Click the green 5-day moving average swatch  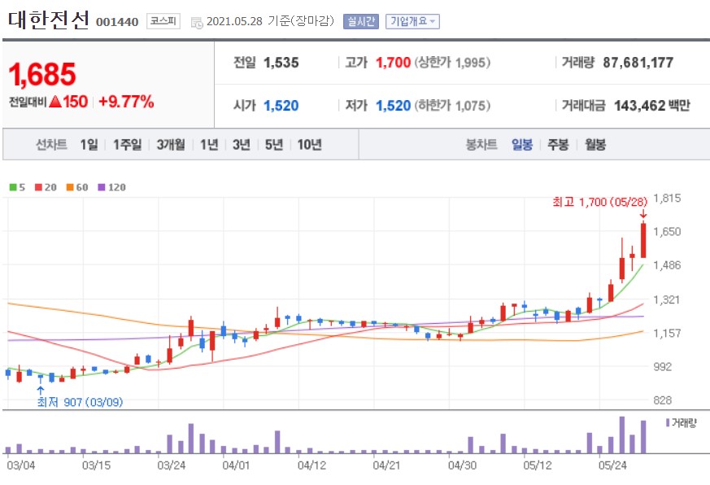pos(13,187)
